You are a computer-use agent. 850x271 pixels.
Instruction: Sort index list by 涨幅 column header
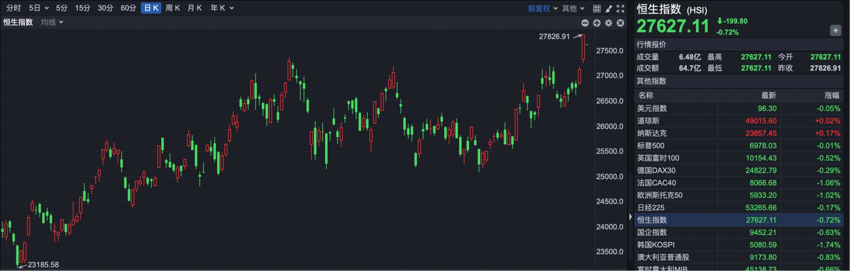[x=831, y=95]
